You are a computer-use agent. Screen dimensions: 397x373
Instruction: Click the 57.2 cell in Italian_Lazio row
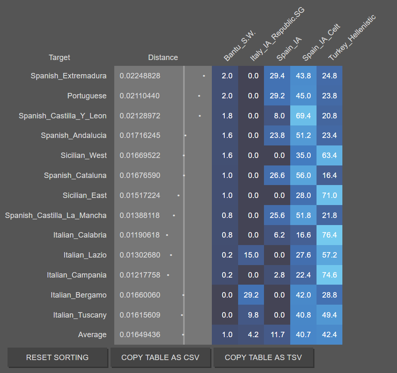(329, 255)
